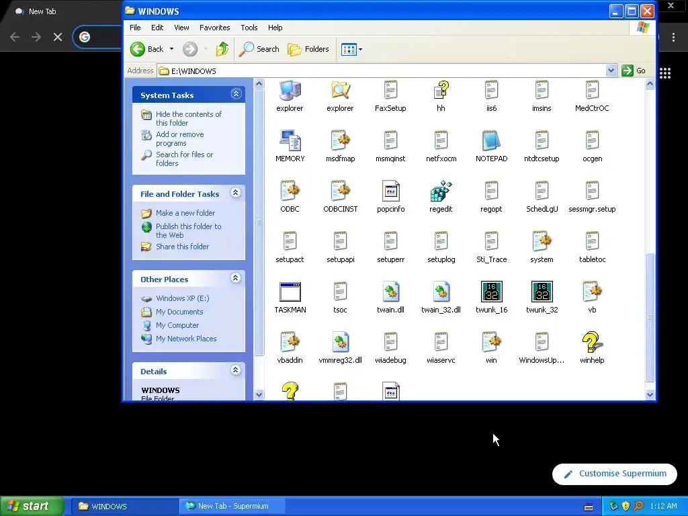Viewport: 688px width, 516px height.
Task: Collapse the Other Places panel
Action: [236, 277]
